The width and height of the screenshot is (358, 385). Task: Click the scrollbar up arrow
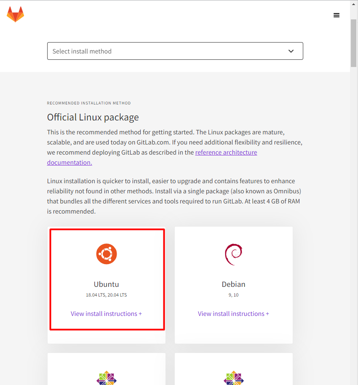(x=354, y=4)
